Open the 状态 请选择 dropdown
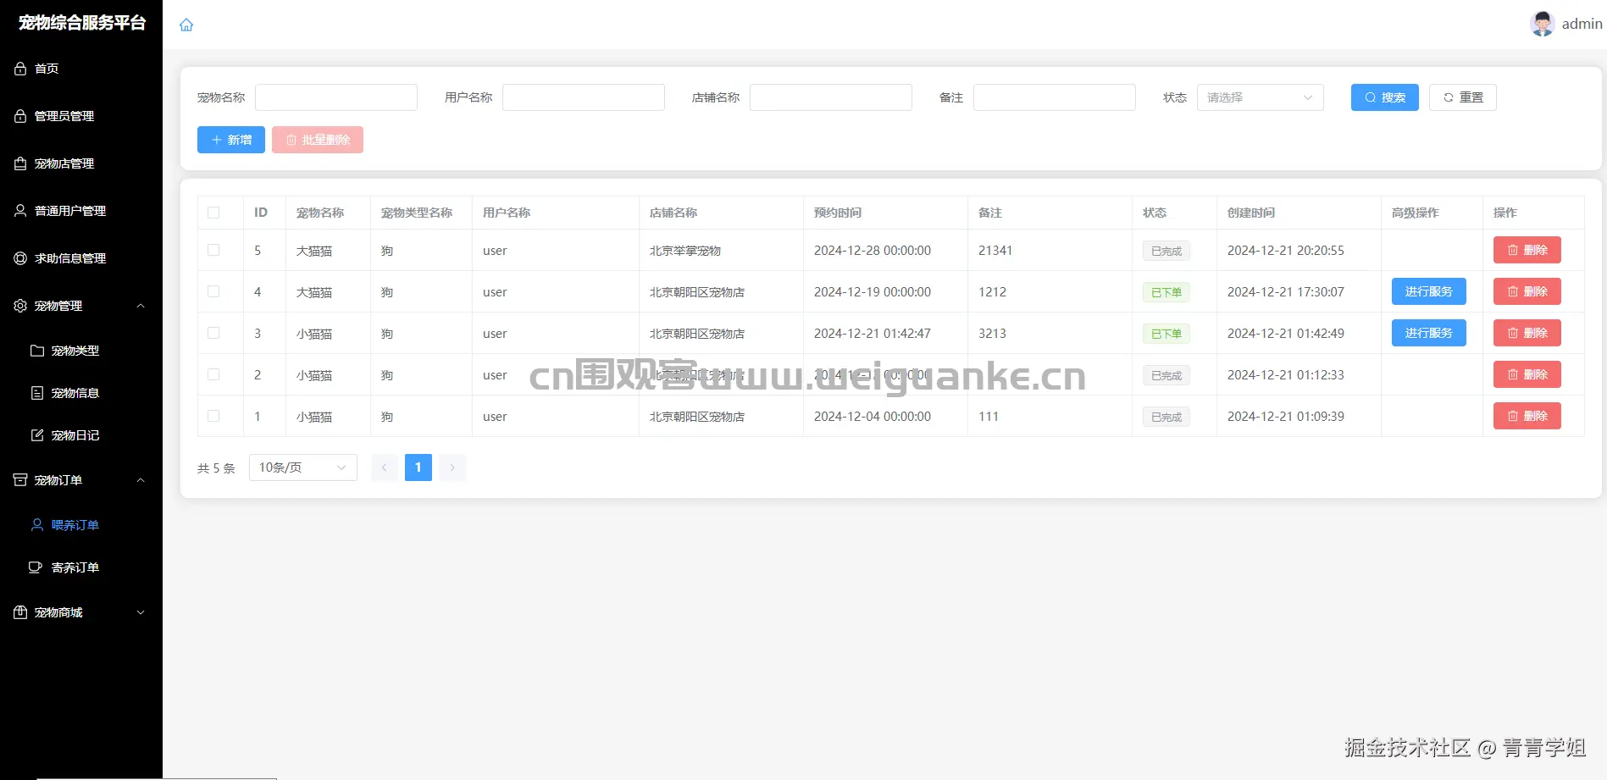This screenshot has height=780, width=1607. [x=1260, y=97]
